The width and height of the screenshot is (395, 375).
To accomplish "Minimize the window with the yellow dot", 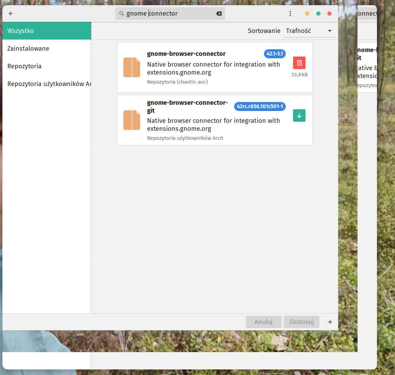I will 307,14.
